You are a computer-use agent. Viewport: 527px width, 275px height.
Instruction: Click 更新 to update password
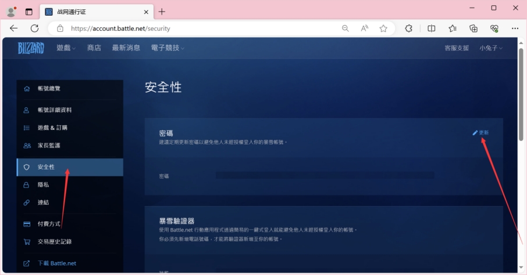(x=480, y=133)
